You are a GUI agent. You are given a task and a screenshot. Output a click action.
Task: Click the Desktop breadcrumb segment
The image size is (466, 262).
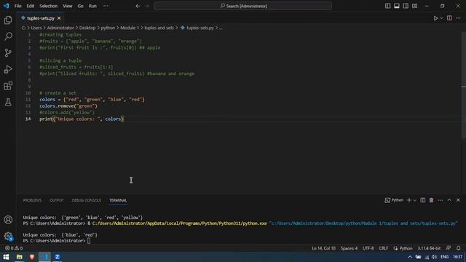click(87, 28)
